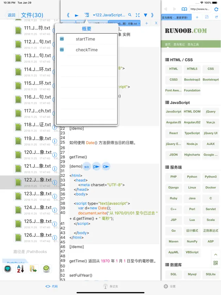Click browser PDF export icon

(207, 17)
